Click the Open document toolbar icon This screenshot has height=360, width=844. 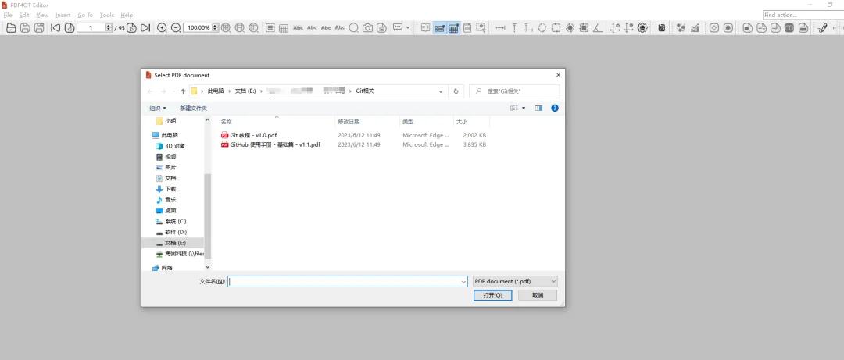[x=11, y=28]
